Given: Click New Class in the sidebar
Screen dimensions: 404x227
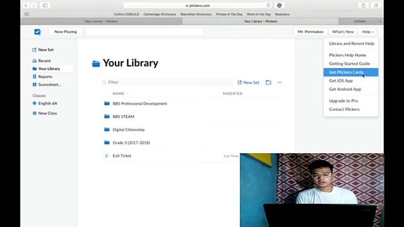Looking at the screenshot, I should coord(45,113).
